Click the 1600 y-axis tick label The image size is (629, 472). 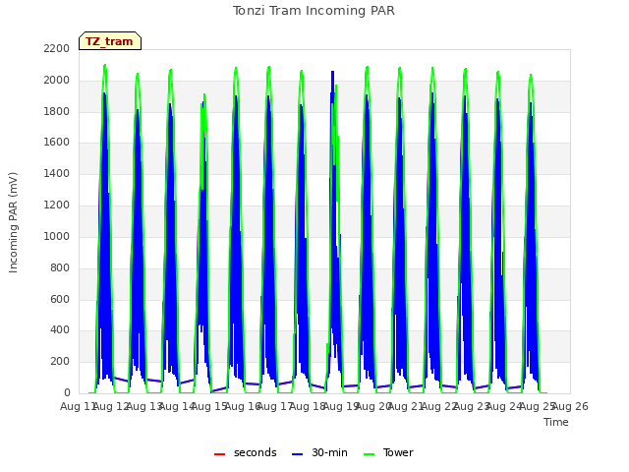[57, 142]
